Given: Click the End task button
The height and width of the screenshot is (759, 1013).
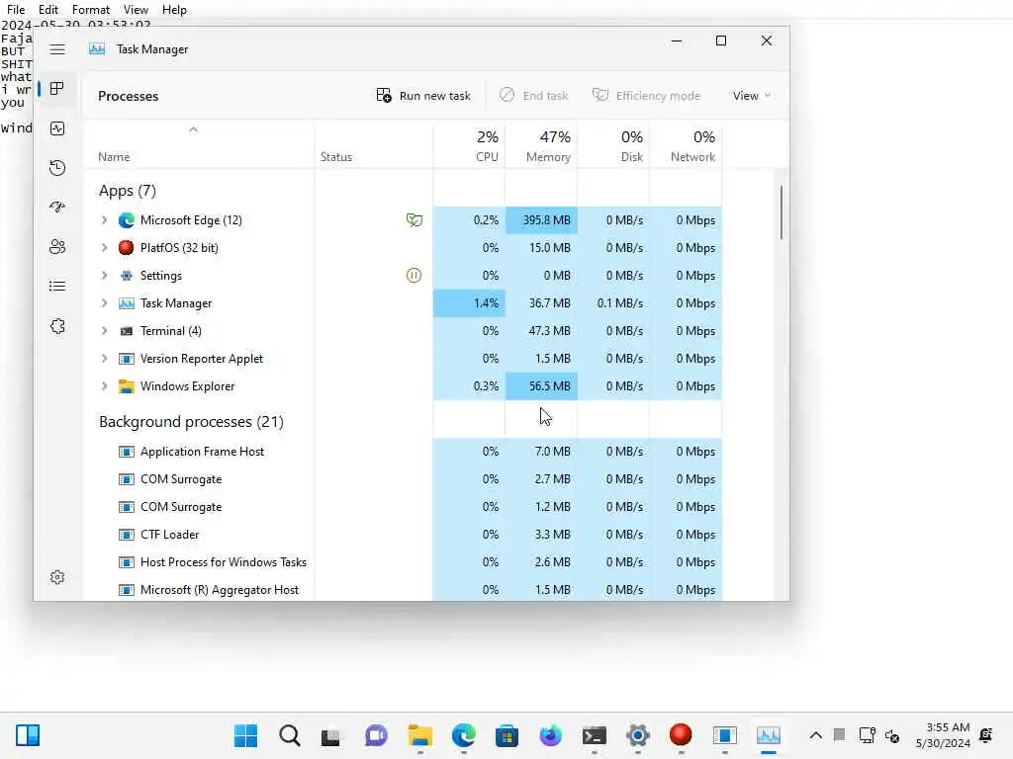Looking at the screenshot, I should [533, 96].
